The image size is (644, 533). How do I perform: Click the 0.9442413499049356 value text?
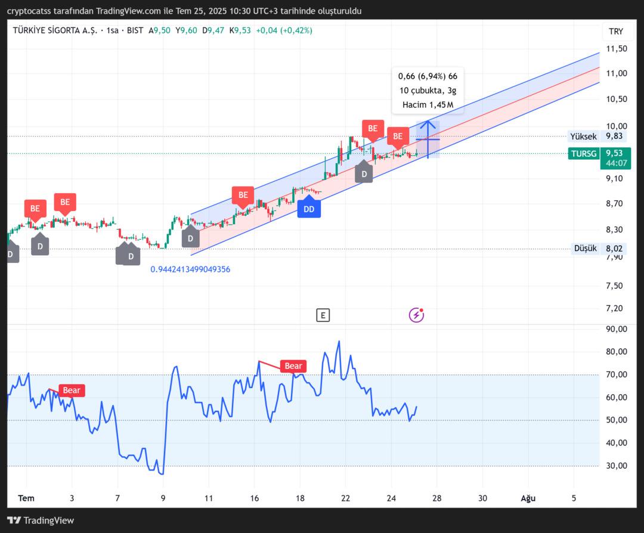click(x=190, y=269)
